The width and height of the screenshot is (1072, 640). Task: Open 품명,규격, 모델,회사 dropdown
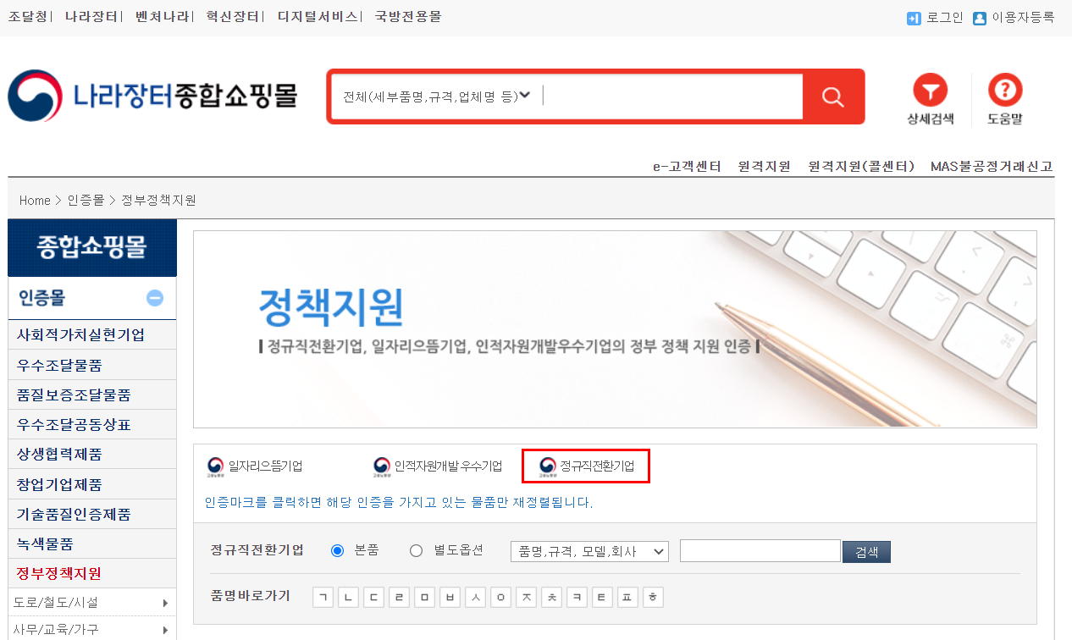pos(589,551)
